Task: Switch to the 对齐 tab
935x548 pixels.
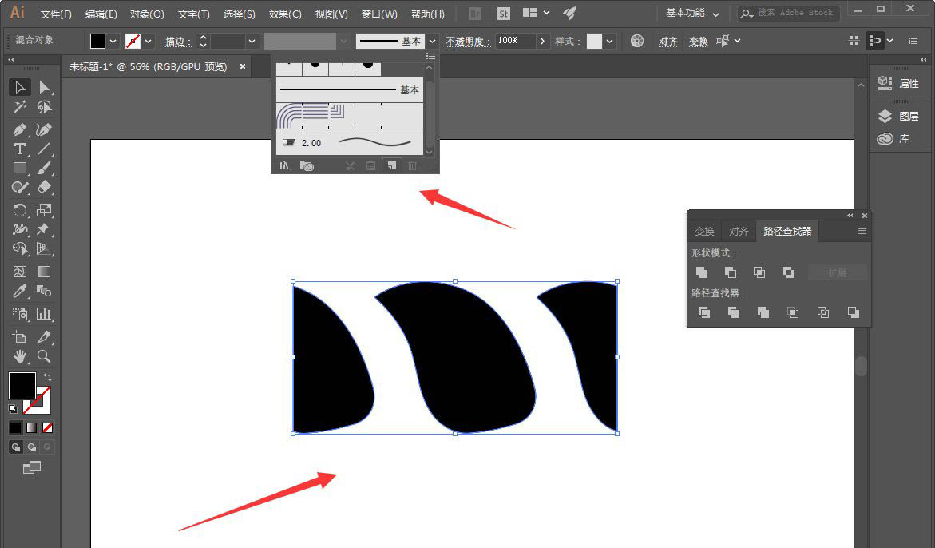Action: (x=739, y=232)
